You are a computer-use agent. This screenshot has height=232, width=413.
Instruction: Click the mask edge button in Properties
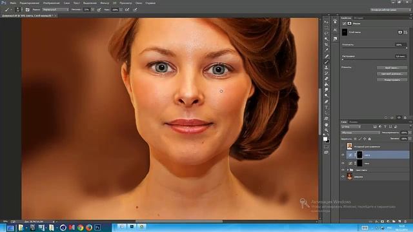[x=392, y=68]
